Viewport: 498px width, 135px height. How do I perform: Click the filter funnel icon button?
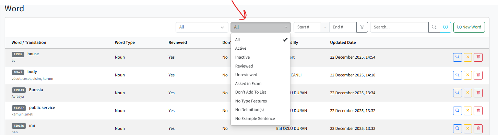click(362, 27)
